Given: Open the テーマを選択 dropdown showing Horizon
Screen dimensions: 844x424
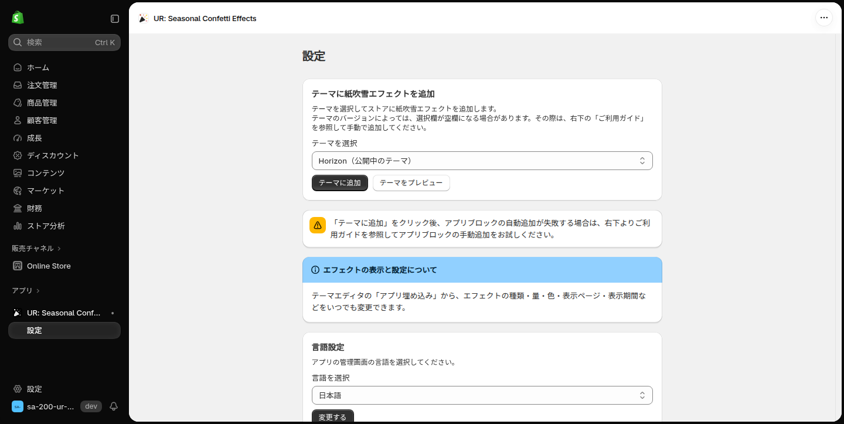Looking at the screenshot, I should [x=482, y=161].
